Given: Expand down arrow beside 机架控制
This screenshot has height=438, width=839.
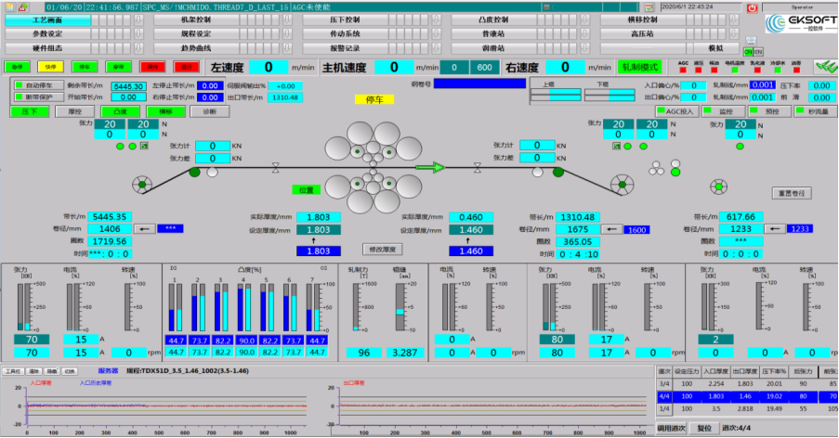Looking at the screenshot, I should tap(287, 19).
